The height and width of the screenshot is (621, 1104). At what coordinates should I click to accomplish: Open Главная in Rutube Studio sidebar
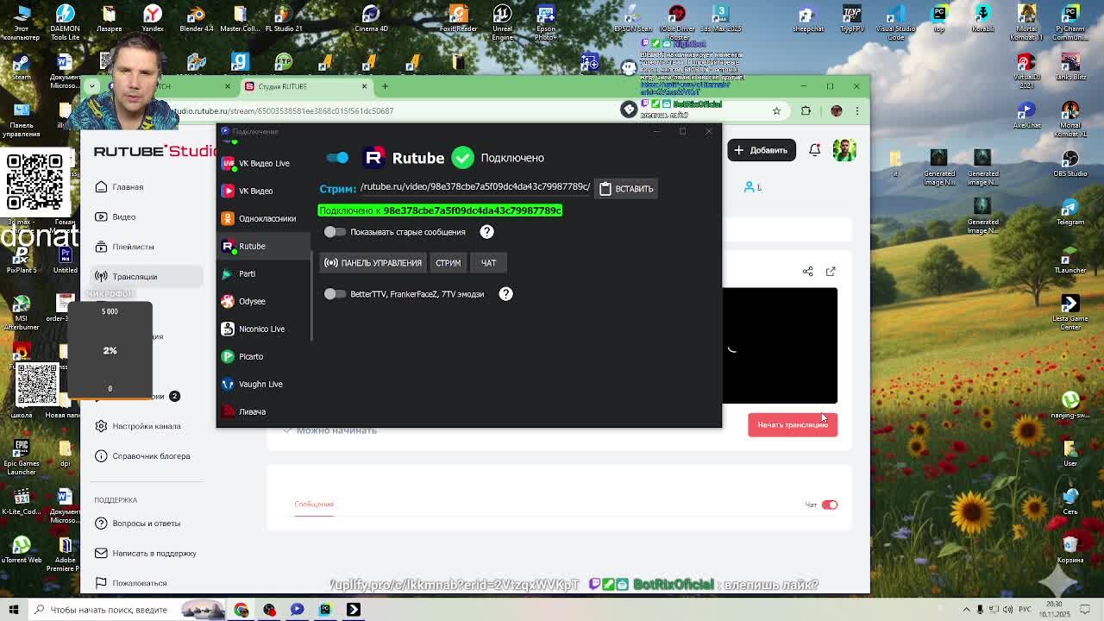128,187
